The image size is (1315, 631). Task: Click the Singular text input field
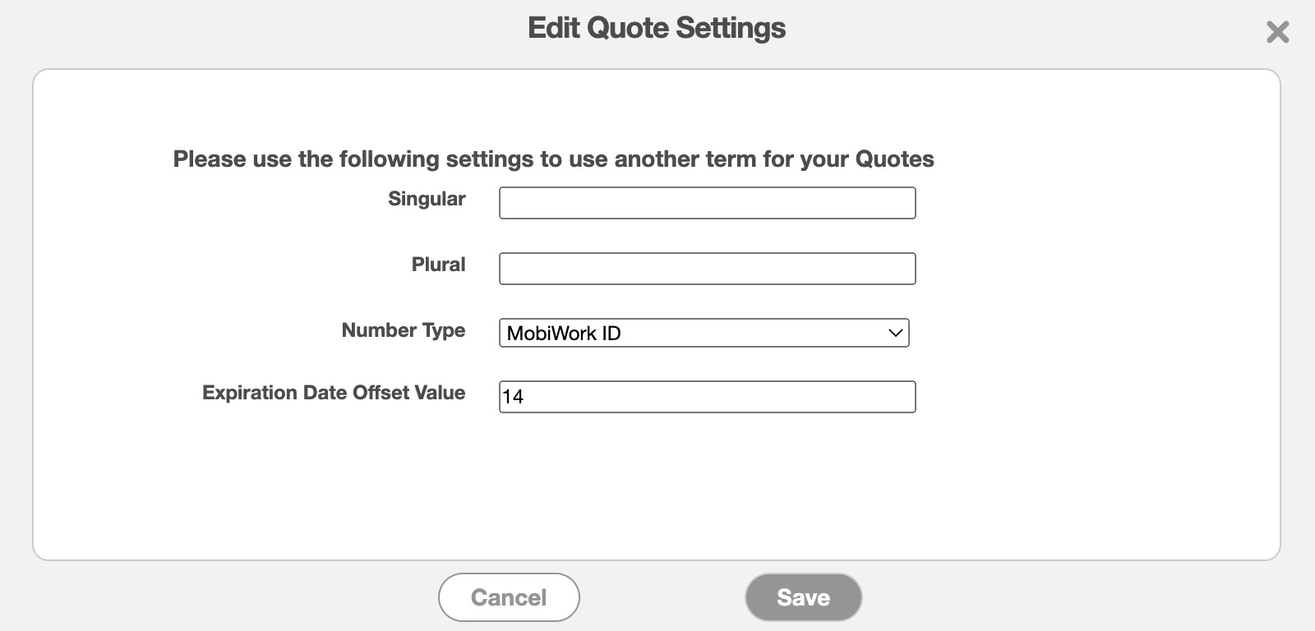tap(707, 203)
